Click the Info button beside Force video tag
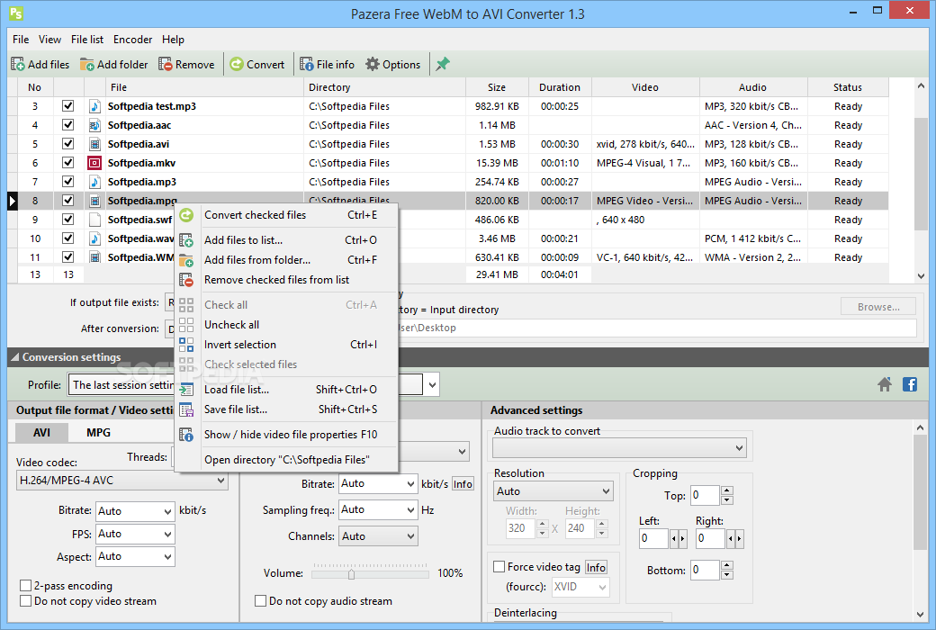 click(x=596, y=567)
